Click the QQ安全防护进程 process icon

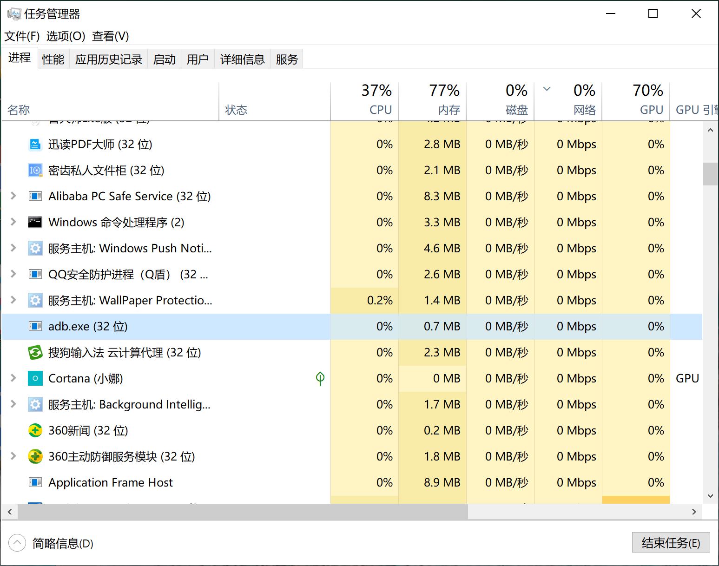coord(35,275)
